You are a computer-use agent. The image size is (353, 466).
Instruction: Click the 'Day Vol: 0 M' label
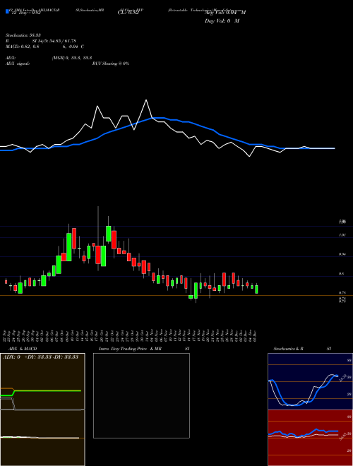coord(222,21)
